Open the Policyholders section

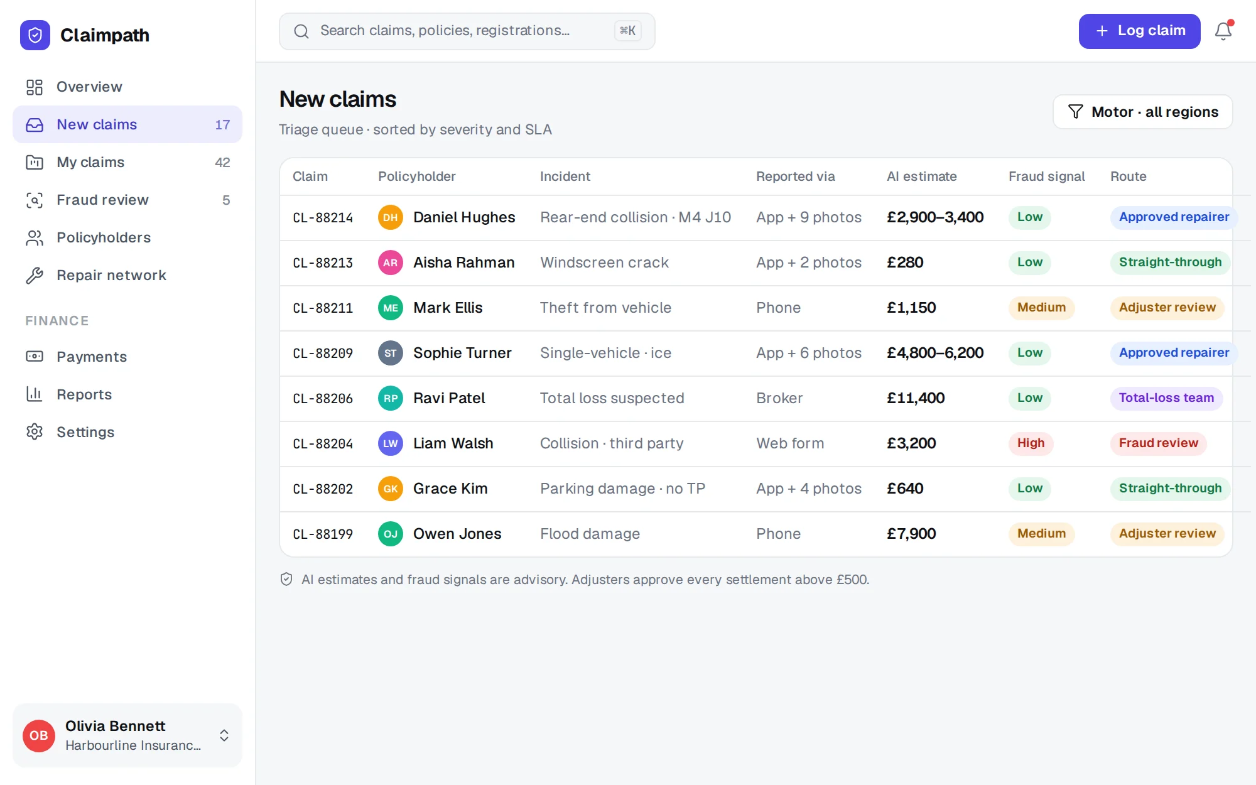[x=127, y=237]
